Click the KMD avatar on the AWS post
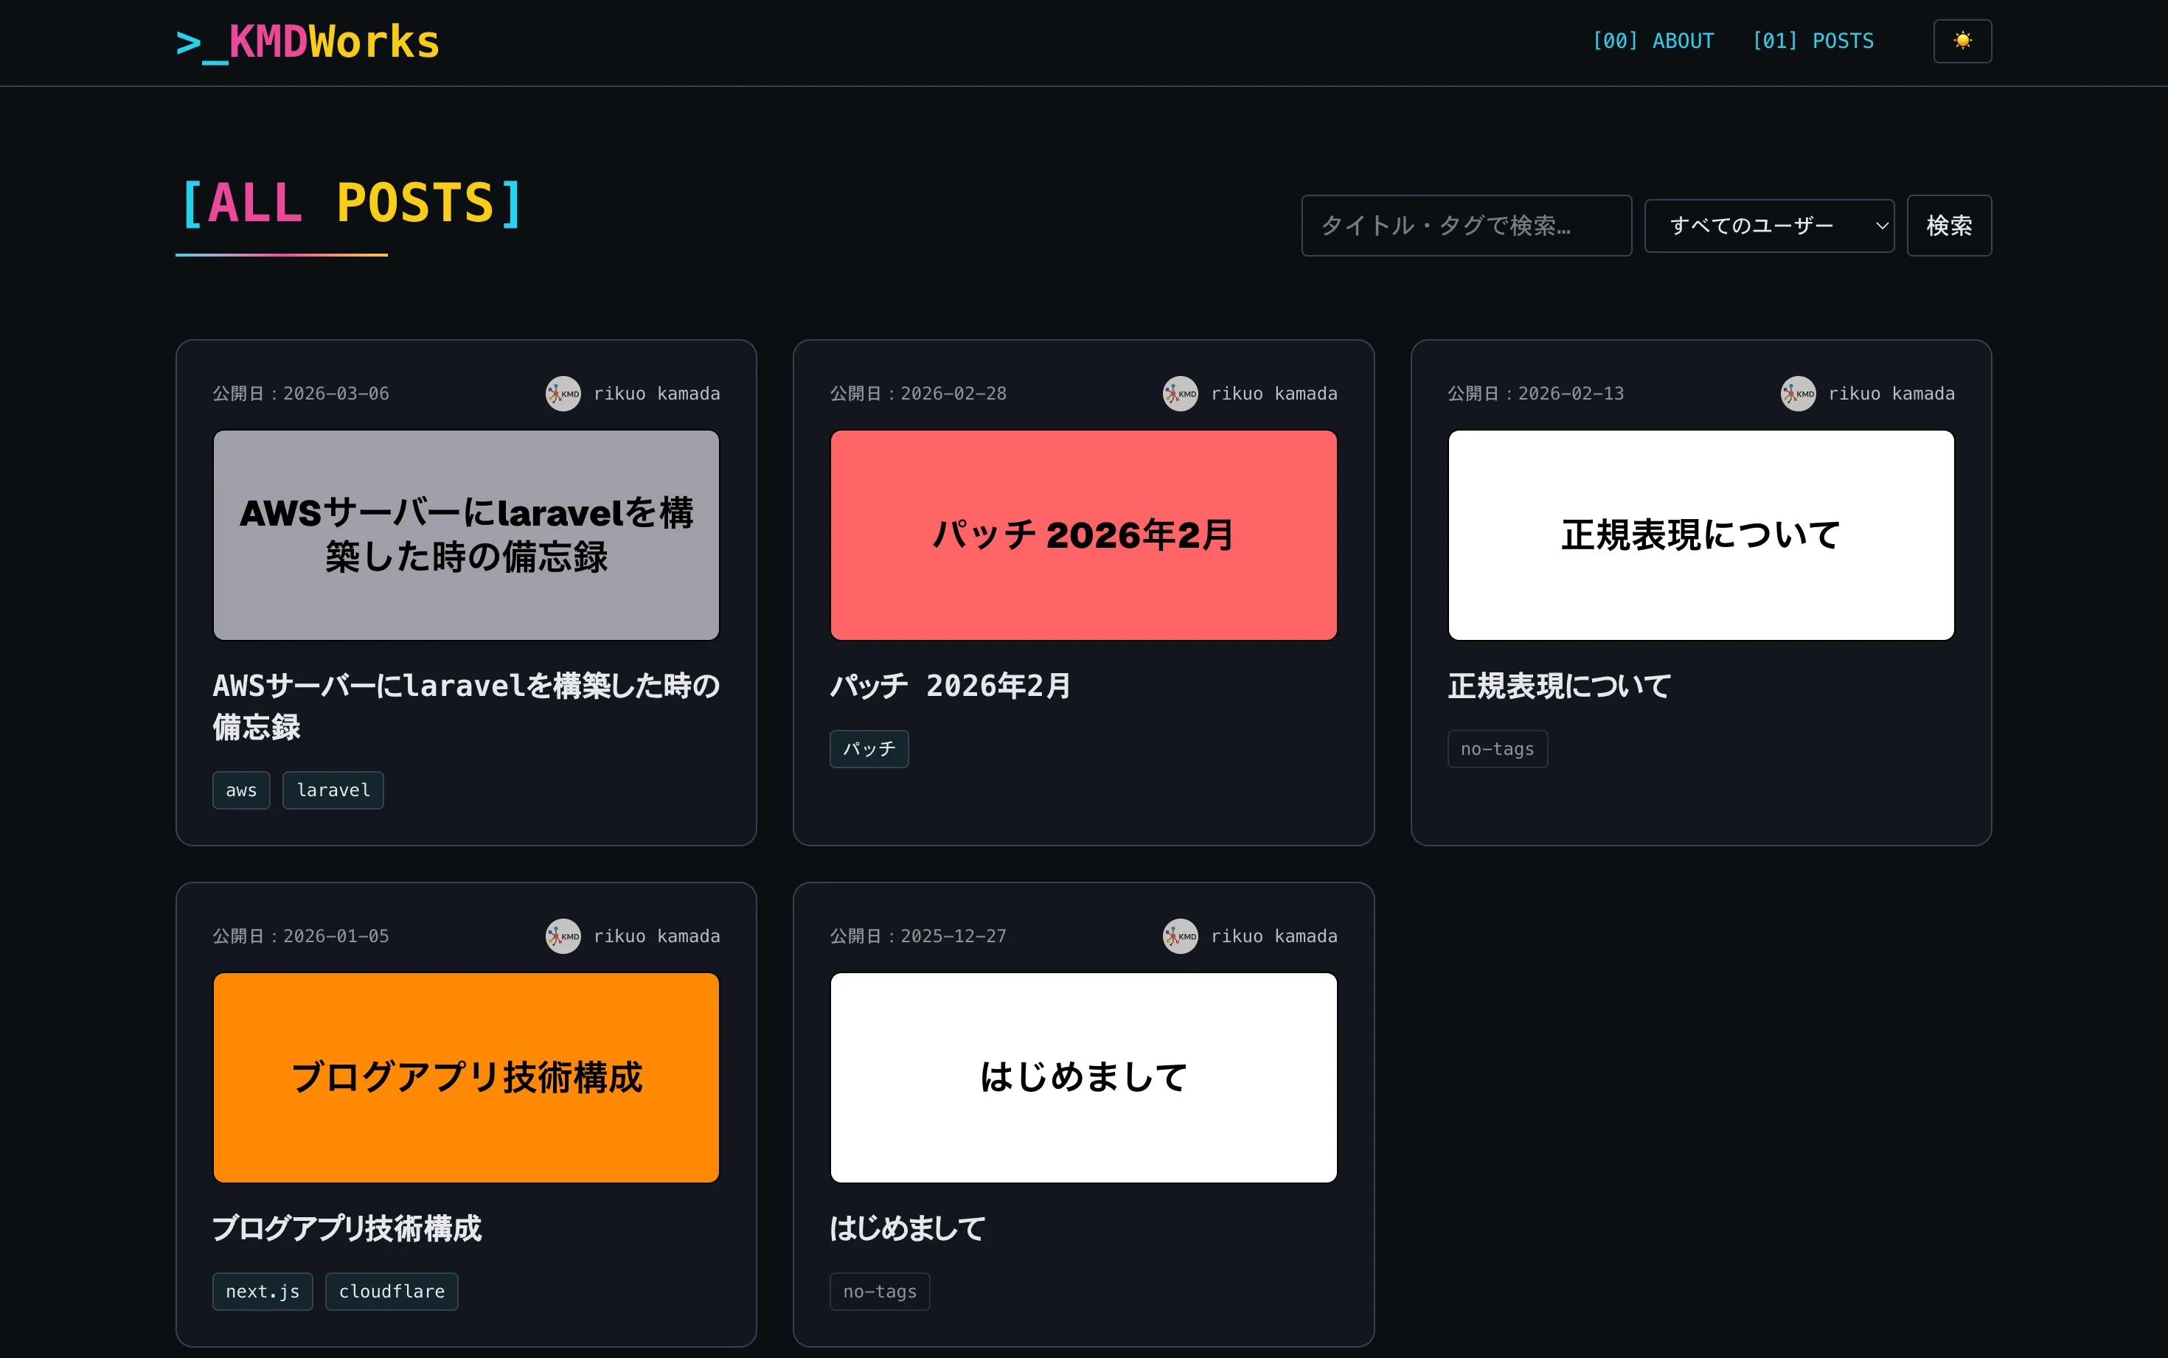This screenshot has width=2168, height=1358. coord(563,392)
